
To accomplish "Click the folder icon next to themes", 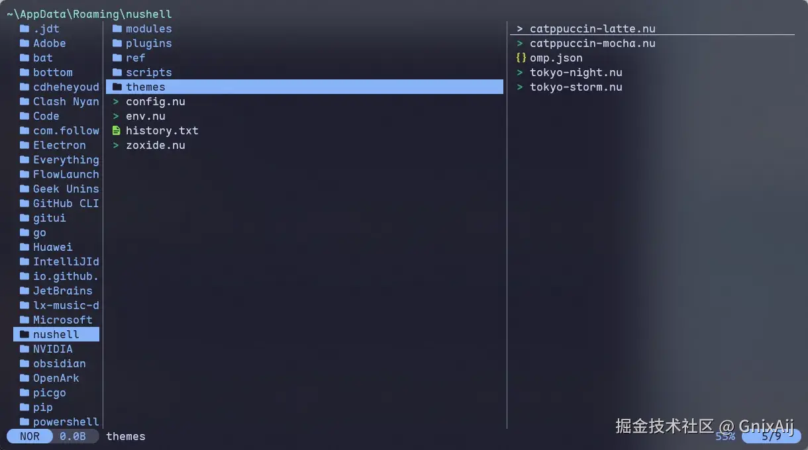I will point(117,87).
